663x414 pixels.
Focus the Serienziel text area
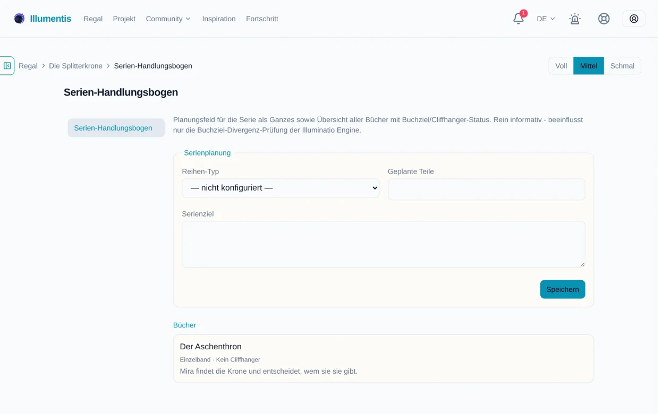coord(384,244)
